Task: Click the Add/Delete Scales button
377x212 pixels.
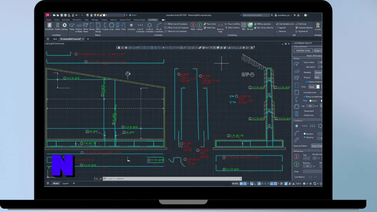Action: [x=303, y=50]
